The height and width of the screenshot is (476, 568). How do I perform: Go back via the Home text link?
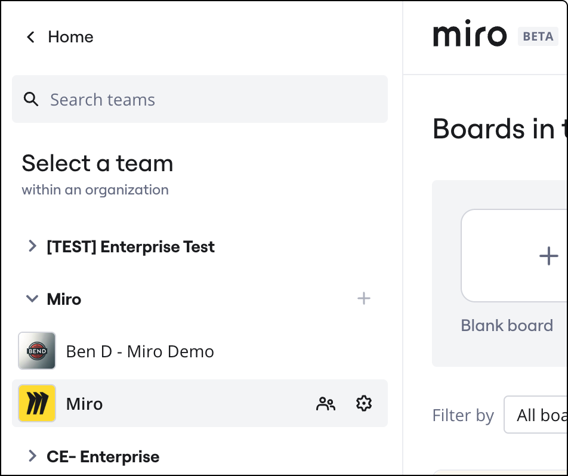click(x=70, y=37)
